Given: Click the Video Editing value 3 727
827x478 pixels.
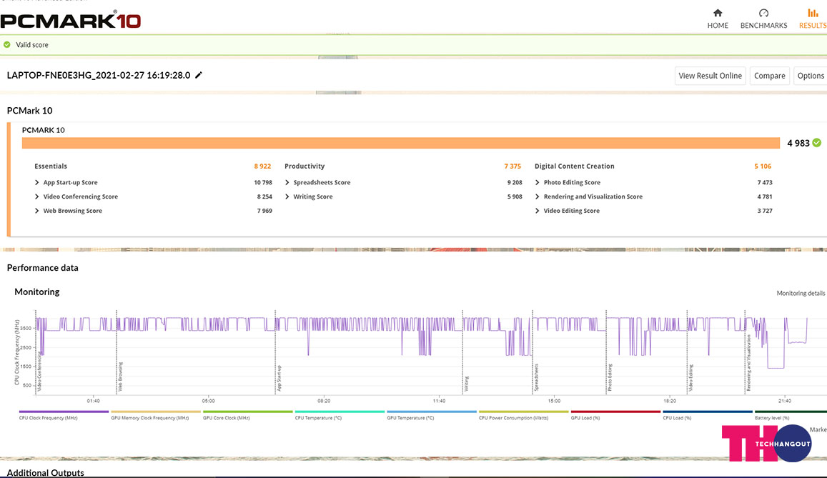Looking at the screenshot, I should click(x=765, y=211).
